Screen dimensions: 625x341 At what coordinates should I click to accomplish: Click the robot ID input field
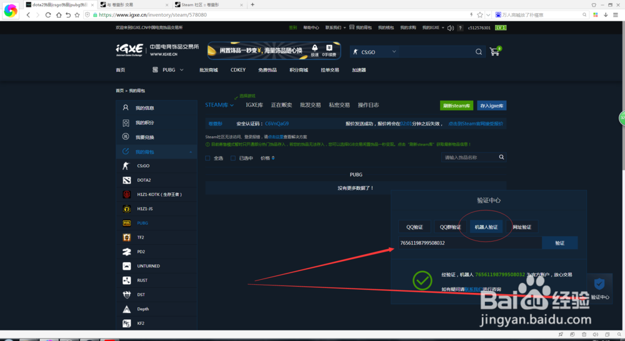pos(471,243)
